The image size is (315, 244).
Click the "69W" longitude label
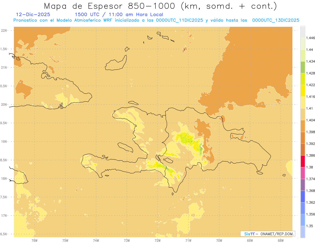pos(250,241)
